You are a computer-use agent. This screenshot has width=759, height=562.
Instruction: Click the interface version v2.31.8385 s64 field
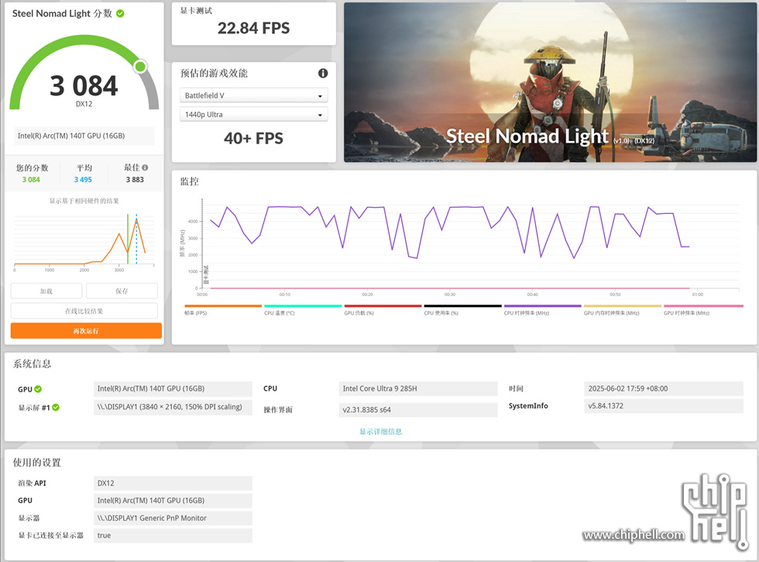click(x=418, y=410)
